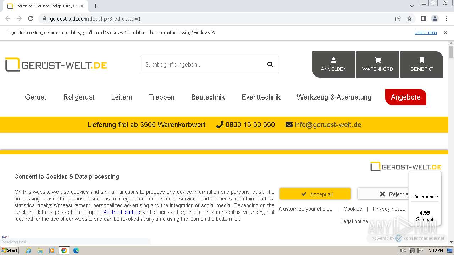454x255 pixels.
Task: Open the Treppen menu
Action: point(162,97)
